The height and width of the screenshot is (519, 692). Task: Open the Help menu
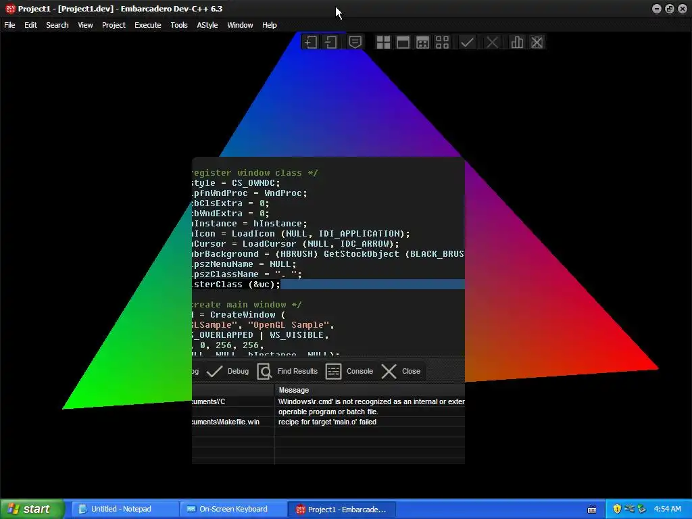click(x=269, y=25)
